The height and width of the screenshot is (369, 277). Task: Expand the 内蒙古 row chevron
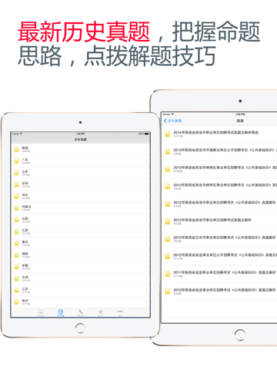click(x=146, y=208)
